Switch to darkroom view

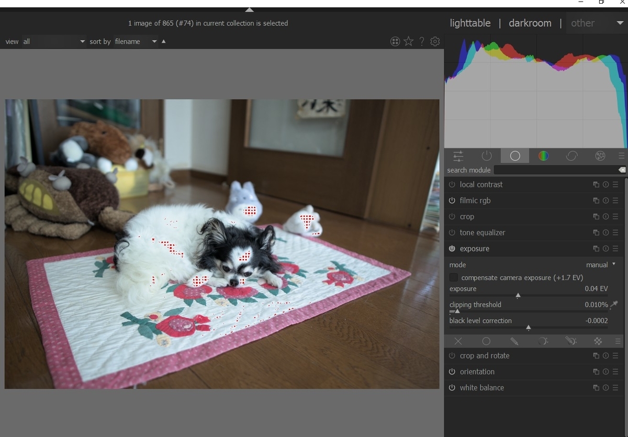click(x=530, y=23)
